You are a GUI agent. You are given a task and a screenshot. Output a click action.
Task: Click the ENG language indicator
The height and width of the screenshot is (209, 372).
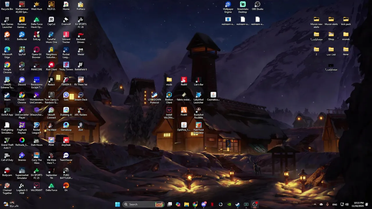click(x=335, y=204)
